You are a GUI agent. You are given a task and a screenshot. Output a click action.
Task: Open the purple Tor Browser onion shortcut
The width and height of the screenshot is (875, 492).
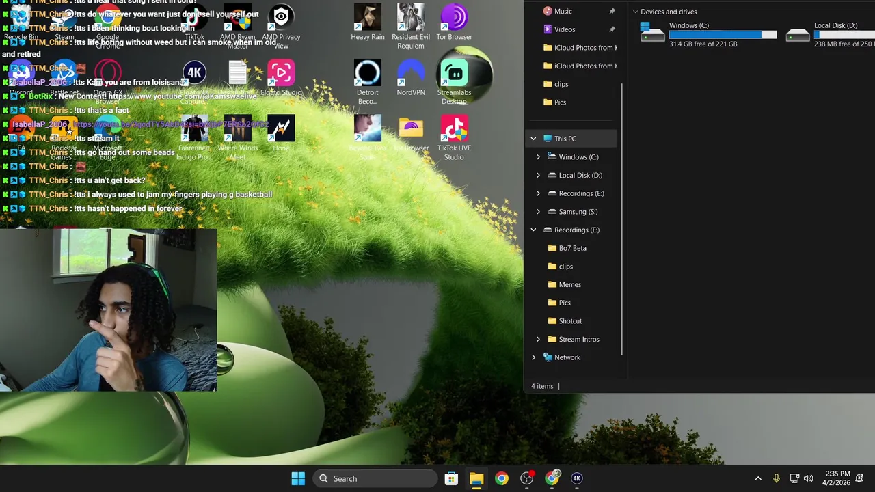454,23
